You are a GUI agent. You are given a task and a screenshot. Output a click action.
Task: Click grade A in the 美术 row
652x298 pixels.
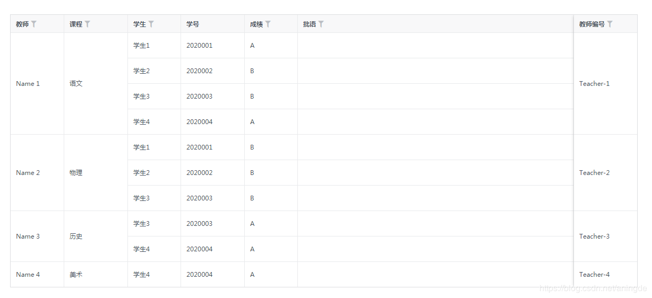pos(252,275)
